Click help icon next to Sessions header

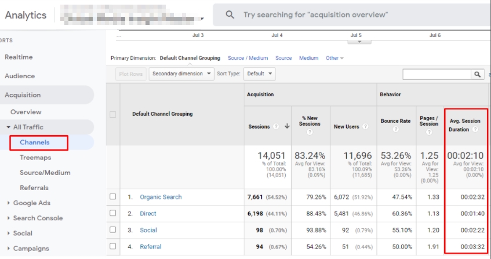click(x=276, y=126)
